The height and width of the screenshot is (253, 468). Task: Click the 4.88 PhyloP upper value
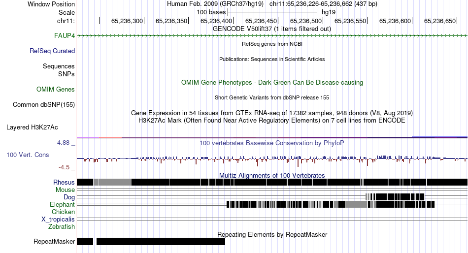click(63, 143)
